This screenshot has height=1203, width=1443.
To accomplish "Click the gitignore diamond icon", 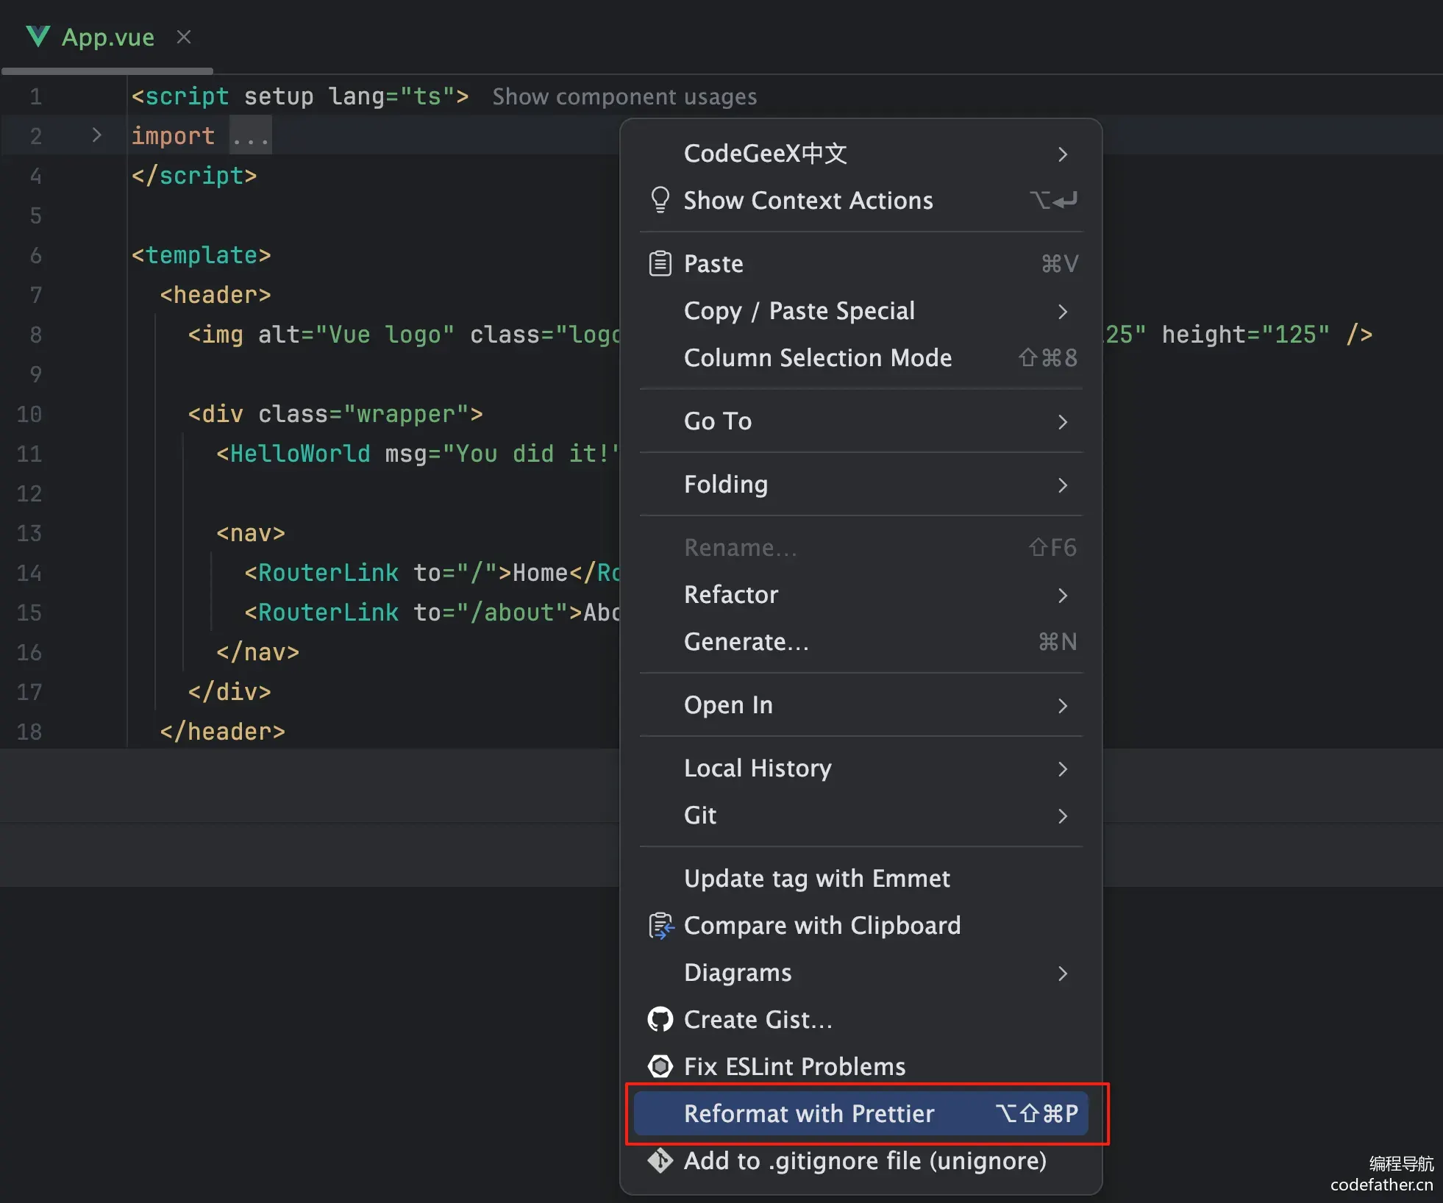I will tap(660, 1160).
